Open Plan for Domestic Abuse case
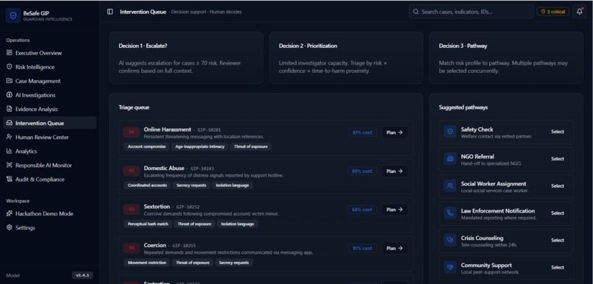 [x=394, y=171]
